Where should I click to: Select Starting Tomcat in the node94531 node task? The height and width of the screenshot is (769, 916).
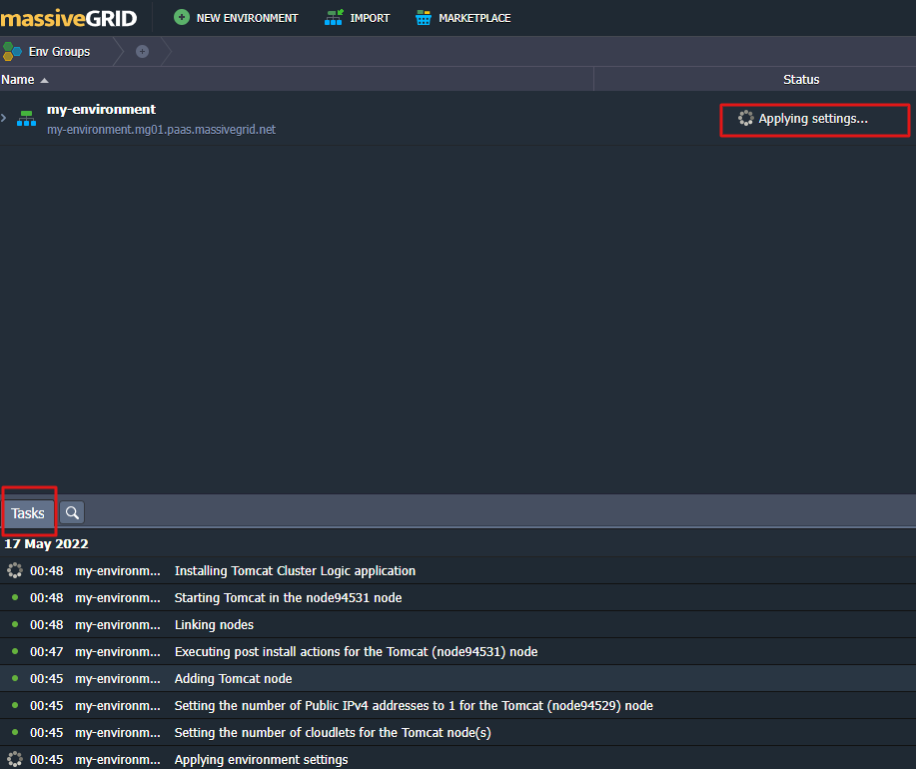288,597
